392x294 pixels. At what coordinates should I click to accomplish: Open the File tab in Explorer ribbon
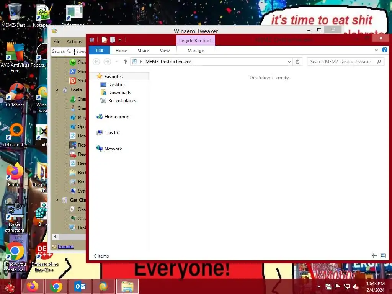click(x=100, y=50)
